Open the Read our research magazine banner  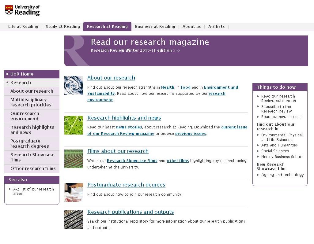tap(186, 51)
